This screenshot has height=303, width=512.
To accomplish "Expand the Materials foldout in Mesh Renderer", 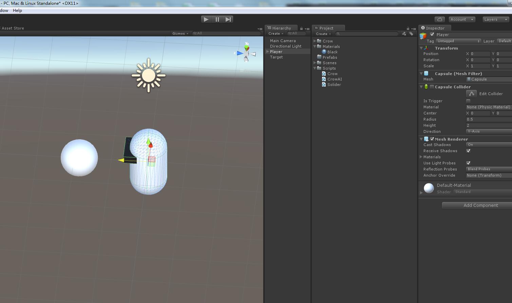I will click(x=421, y=157).
